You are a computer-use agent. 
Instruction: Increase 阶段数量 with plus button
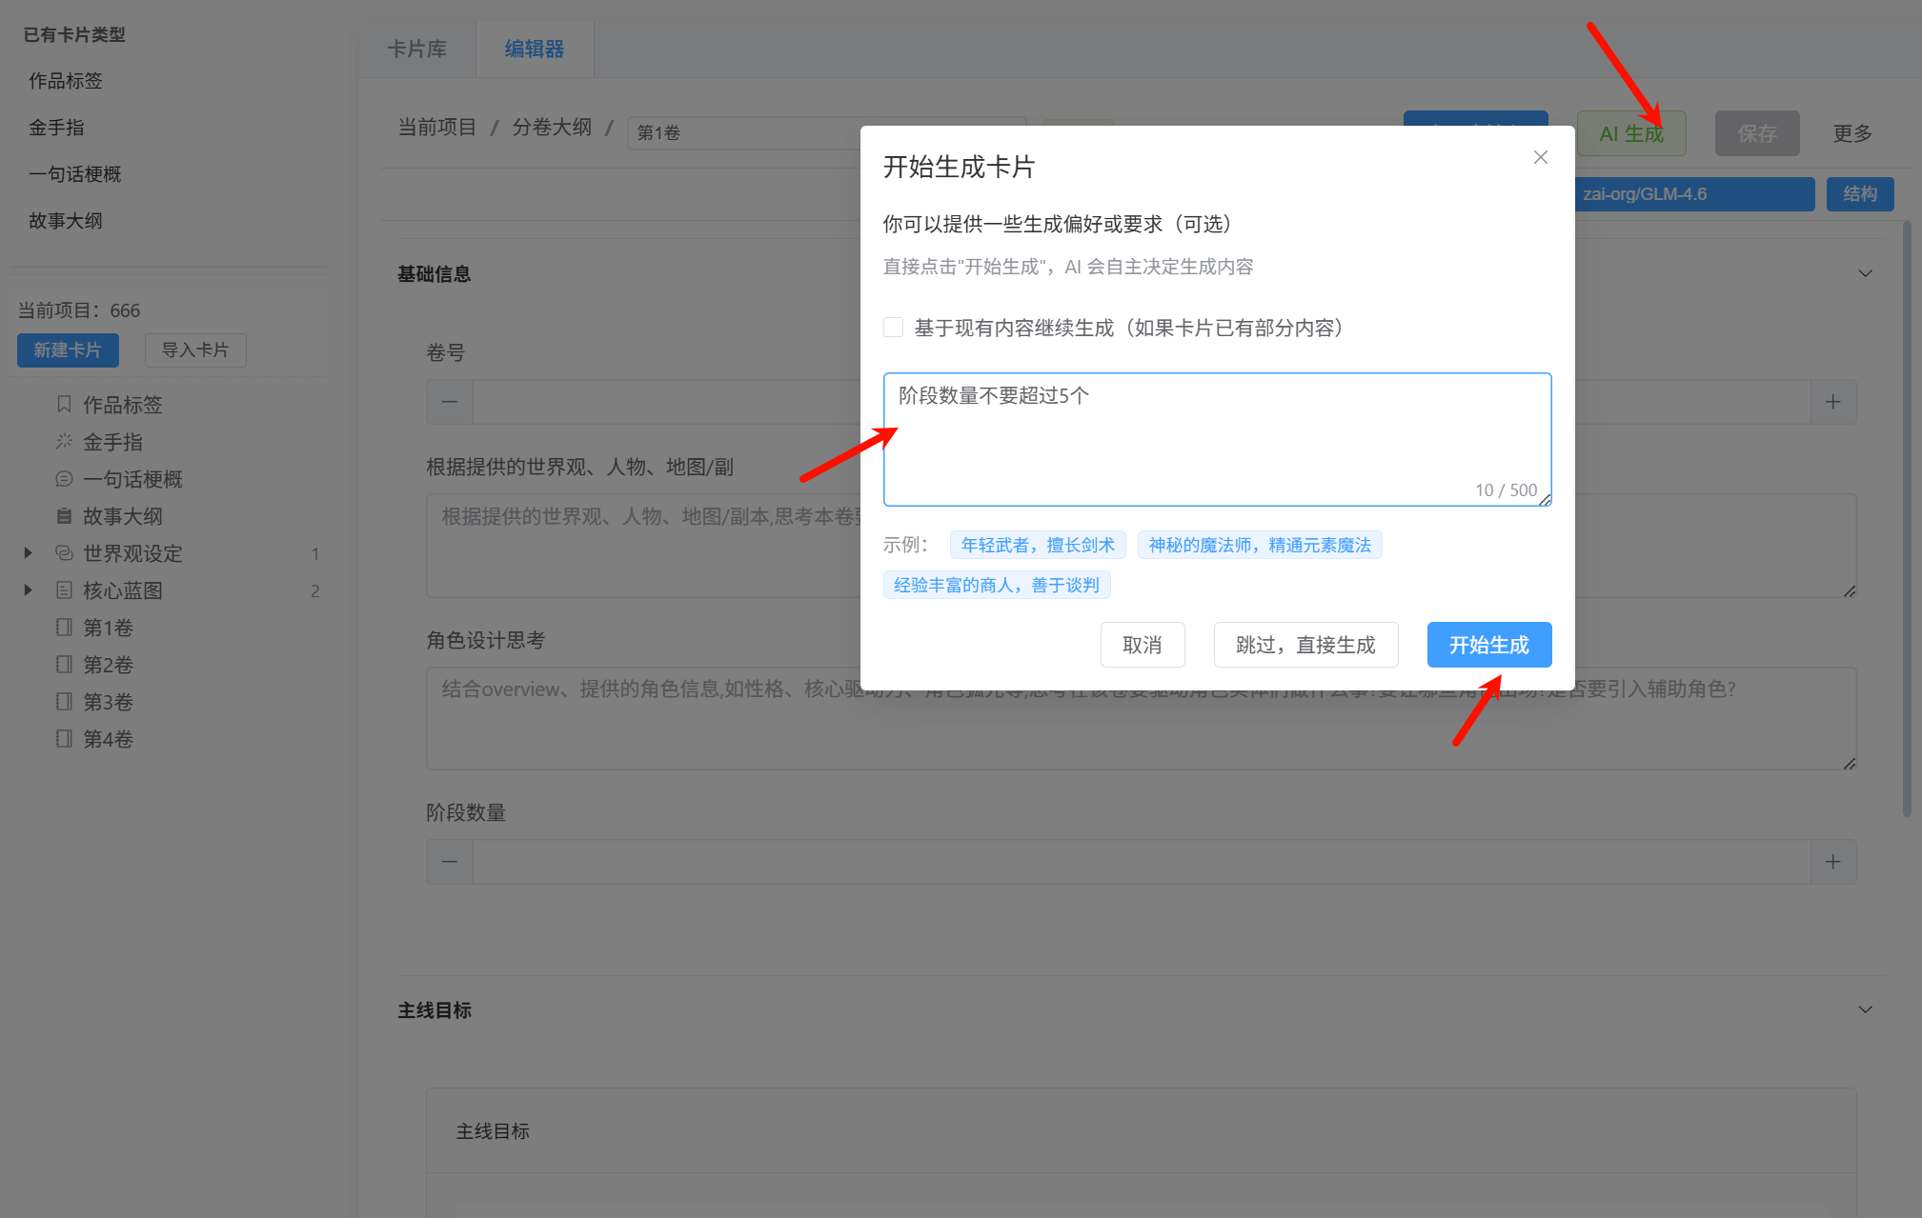(x=1832, y=862)
